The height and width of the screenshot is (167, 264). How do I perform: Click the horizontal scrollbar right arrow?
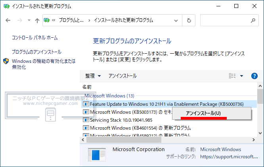click(254, 140)
